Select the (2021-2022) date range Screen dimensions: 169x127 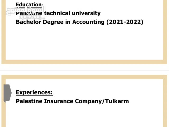tap(125, 22)
